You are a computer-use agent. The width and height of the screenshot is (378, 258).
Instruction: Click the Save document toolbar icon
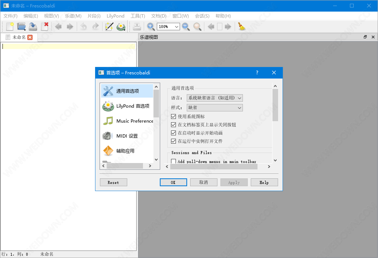pos(33,27)
